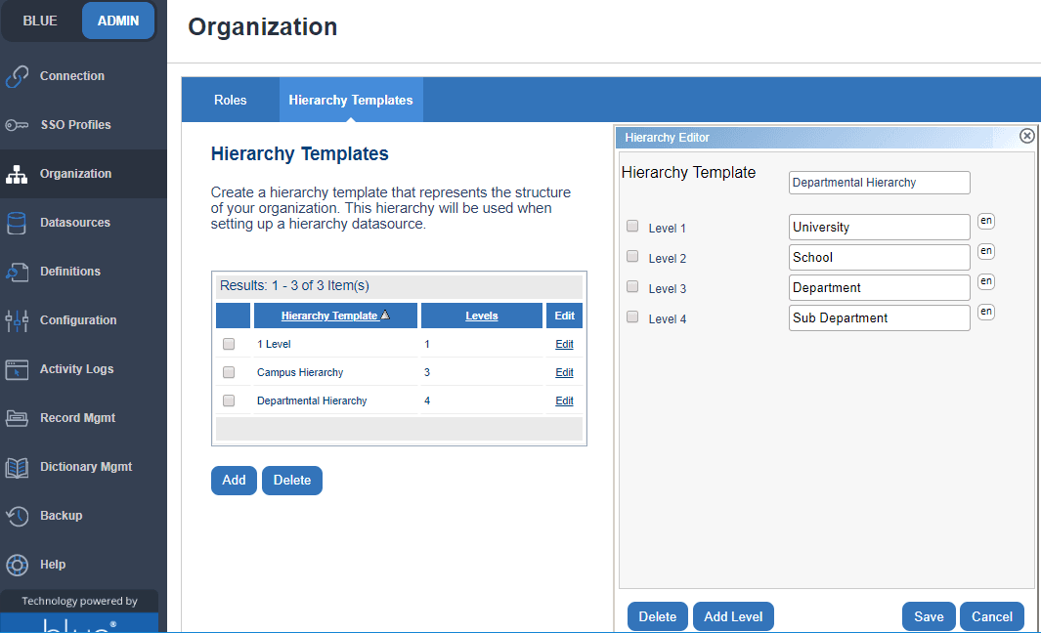The height and width of the screenshot is (633, 1041).
Task: Open language option for Level 1 University
Action: [986, 221]
